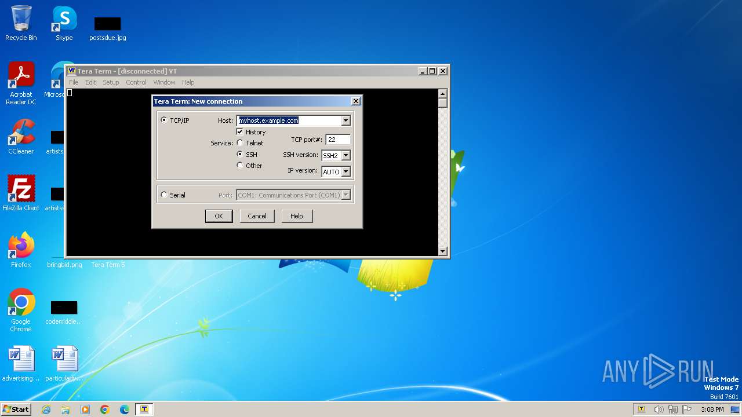Image resolution: width=742 pixels, height=417 pixels.
Task: Click the Help button in dialog
Action: [296, 216]
